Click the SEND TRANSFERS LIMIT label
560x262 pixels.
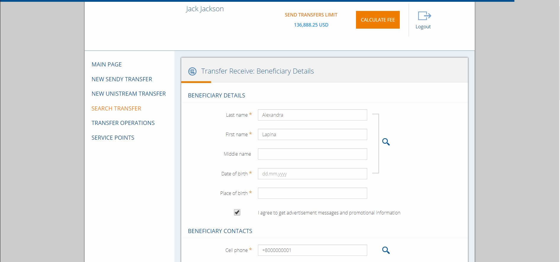pyautogui.click(x=311, y=15)
